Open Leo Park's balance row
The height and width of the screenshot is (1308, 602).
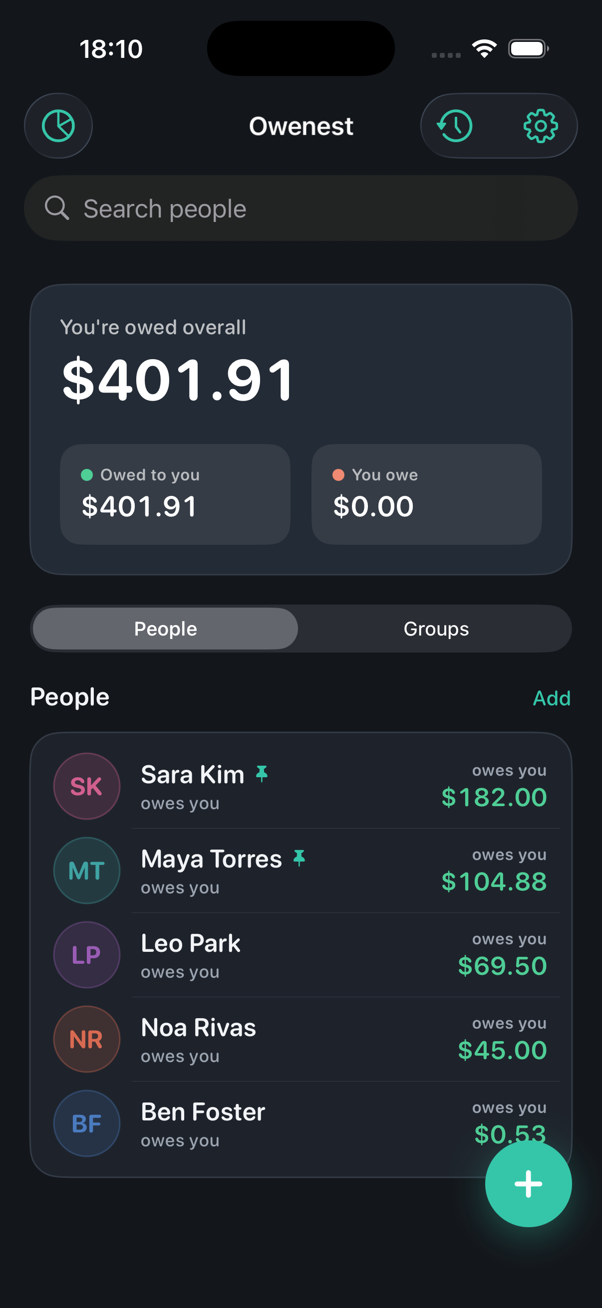tap(301, 955)
